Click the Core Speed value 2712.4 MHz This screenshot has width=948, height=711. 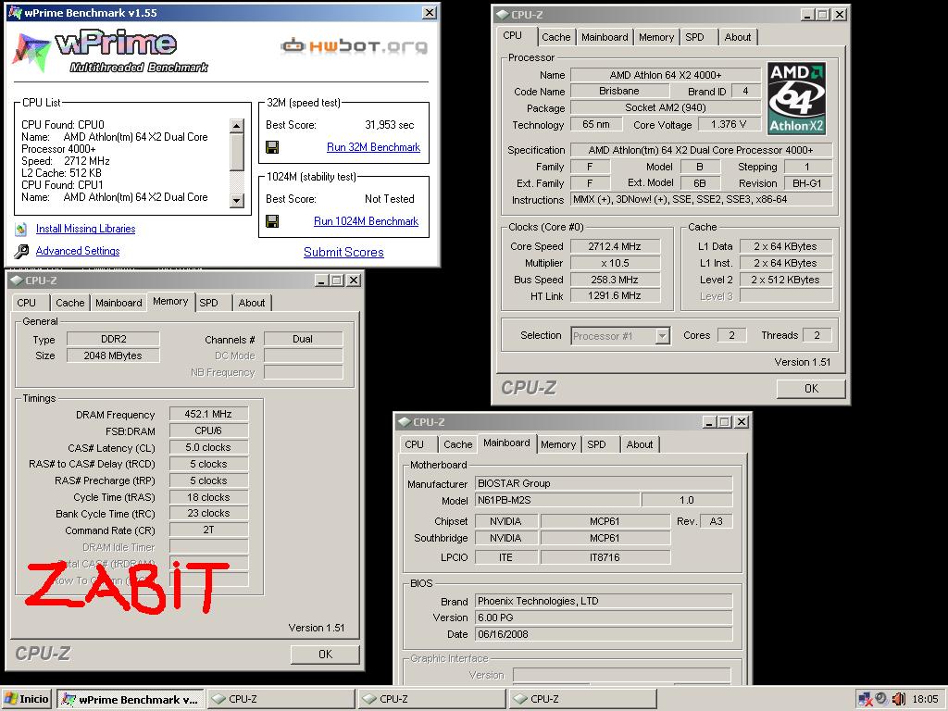(615, 246)
